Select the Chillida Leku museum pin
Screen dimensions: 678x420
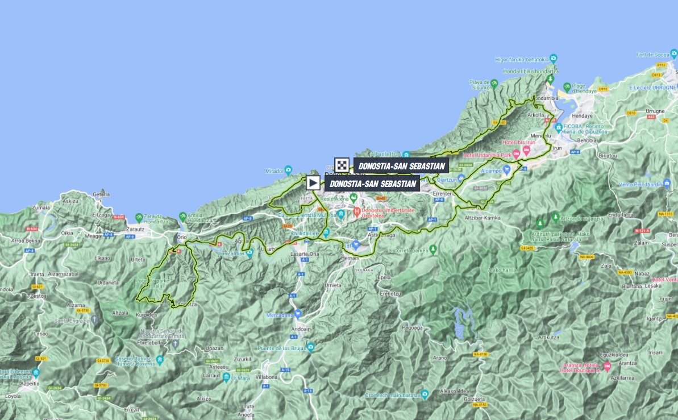coord(325,232)
